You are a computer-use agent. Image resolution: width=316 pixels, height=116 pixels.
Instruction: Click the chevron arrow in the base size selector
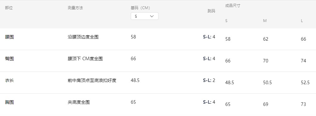(152, 16)
